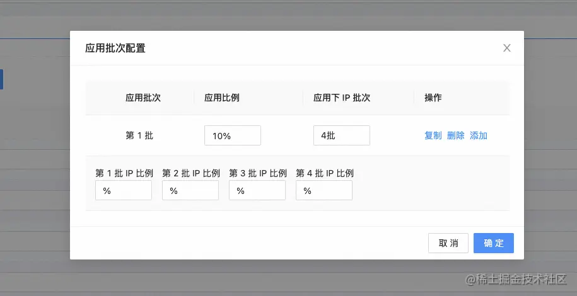Focus the 第 3 批 IP 比例 input
The width and height of the screenshot is (577, 296).
click(x=257, y=190)
